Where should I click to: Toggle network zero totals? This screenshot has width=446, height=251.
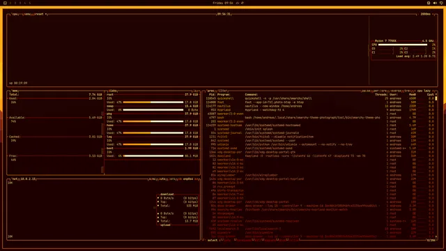coord(172,179)
